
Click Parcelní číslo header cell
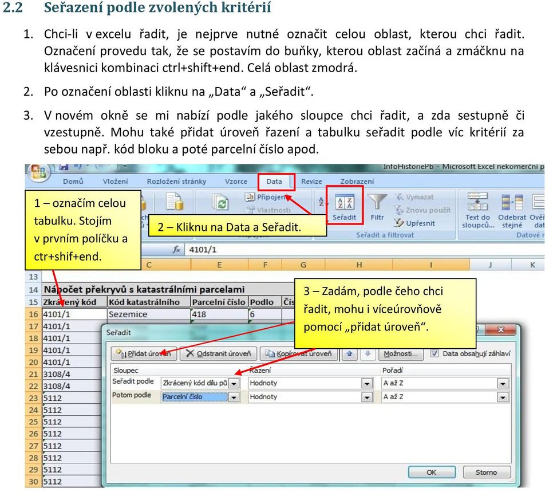[x=219, y=302]
